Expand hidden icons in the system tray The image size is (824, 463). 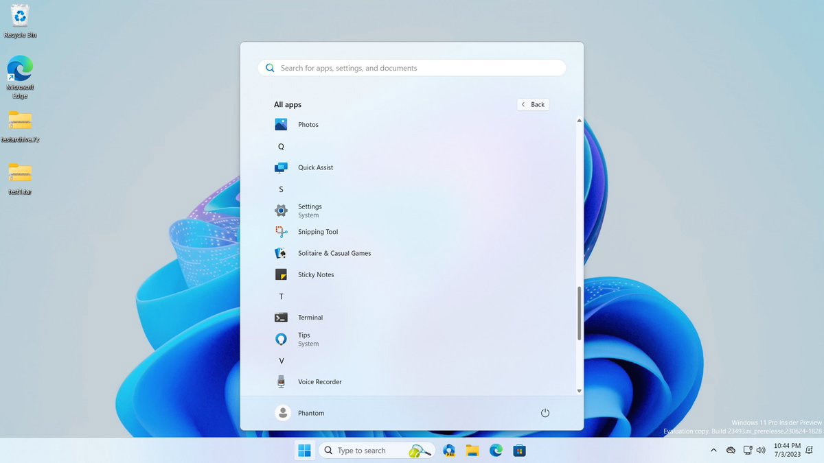click(713, 451)
